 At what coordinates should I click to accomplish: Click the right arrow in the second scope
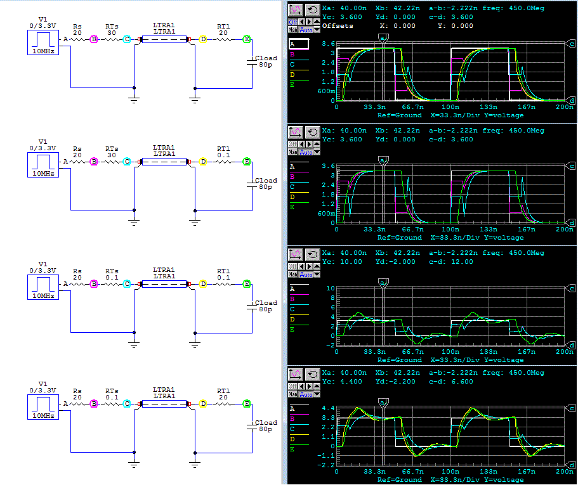309,145
